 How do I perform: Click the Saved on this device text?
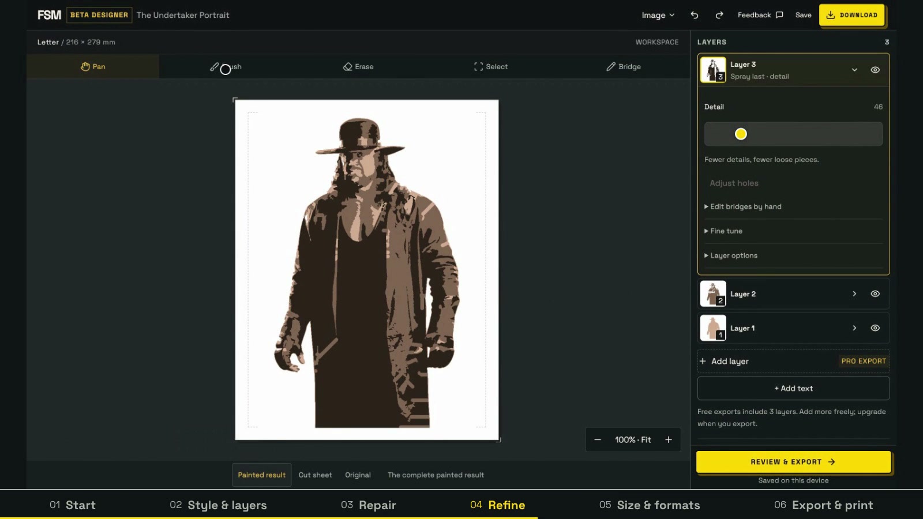coord(793,480)
